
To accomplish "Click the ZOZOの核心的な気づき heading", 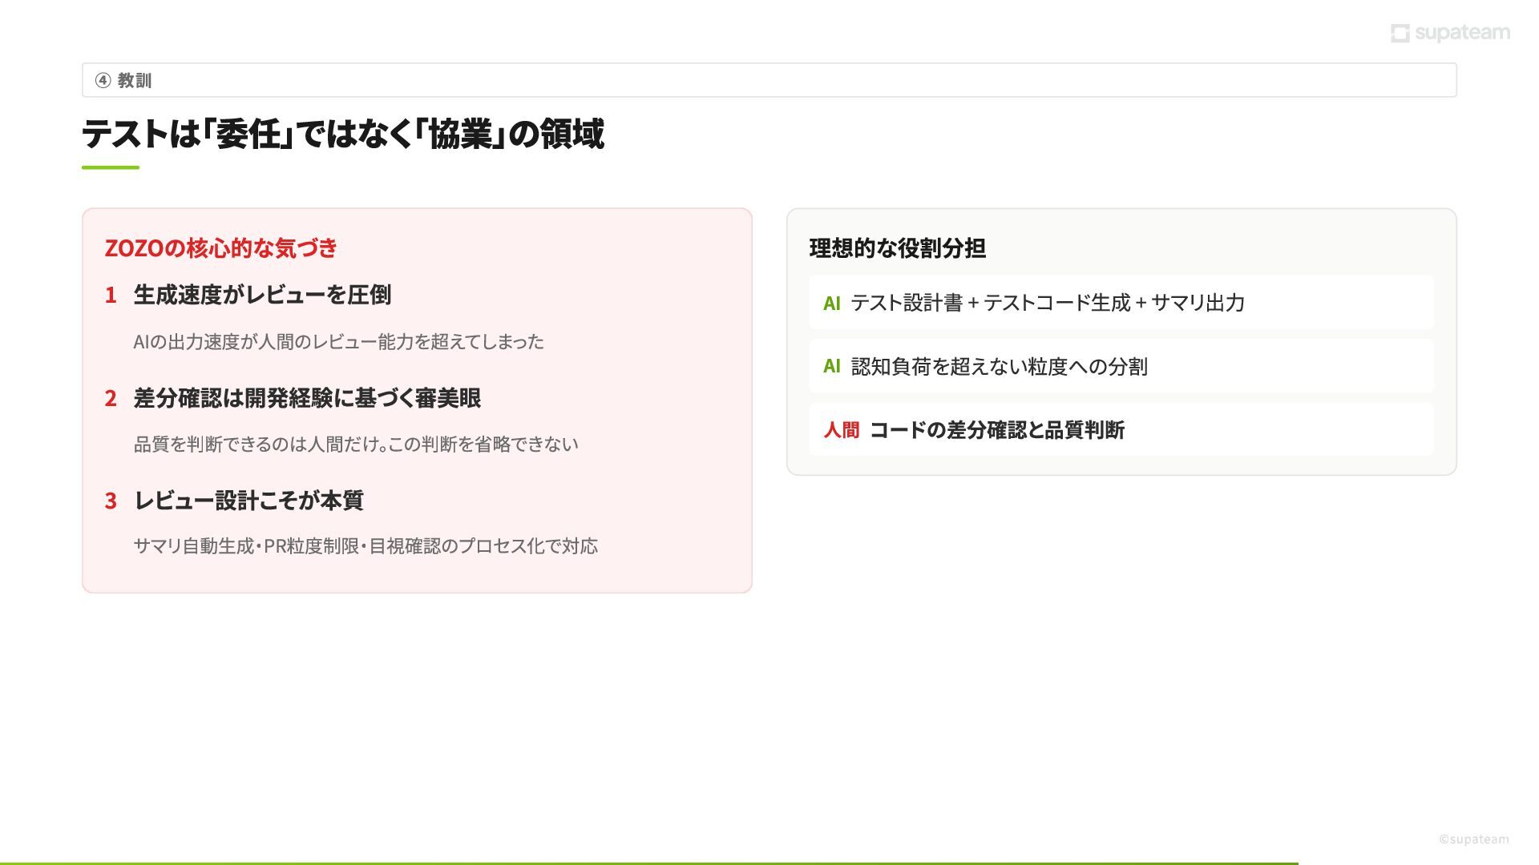I will 220,248.
